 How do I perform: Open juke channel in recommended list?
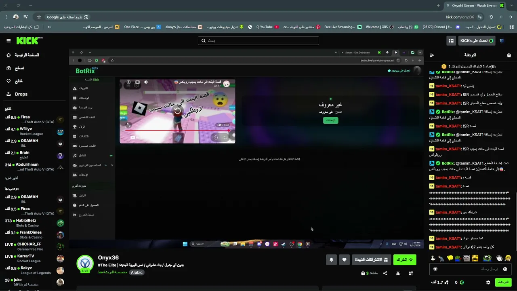pyautogui.click(x=34, y=282)
